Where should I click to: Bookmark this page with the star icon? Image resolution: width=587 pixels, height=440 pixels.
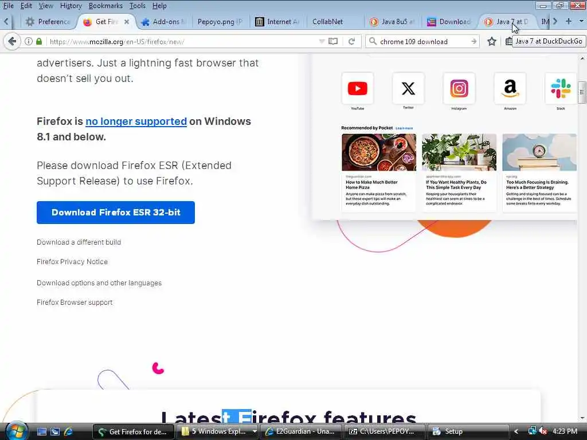tap(491, 41)
